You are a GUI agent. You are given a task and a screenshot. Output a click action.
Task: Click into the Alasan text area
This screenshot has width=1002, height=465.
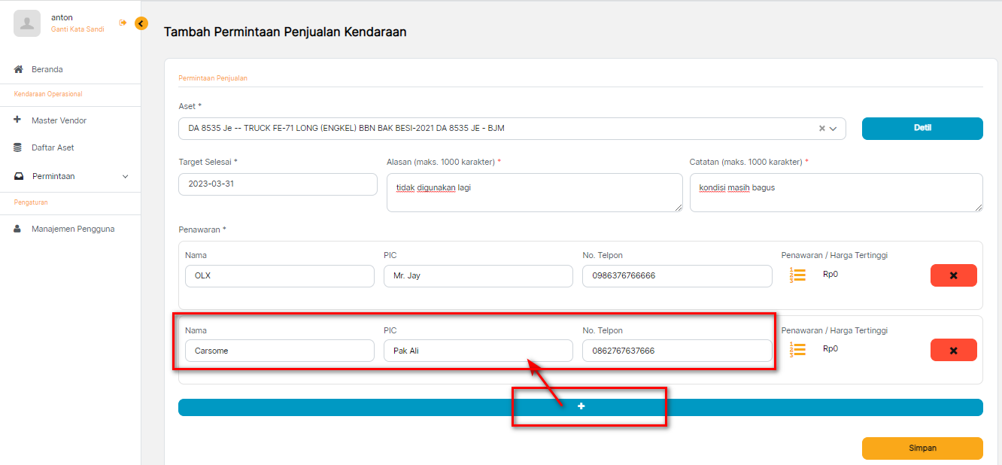coord(534,192)
